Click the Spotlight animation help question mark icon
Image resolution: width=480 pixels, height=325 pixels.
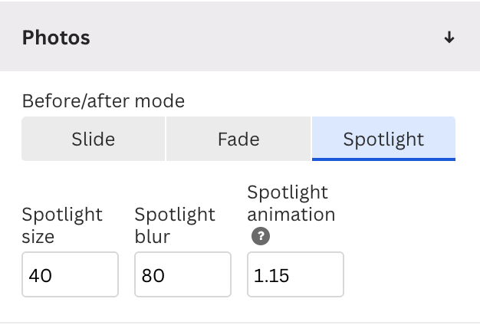[x=261, y=236]
